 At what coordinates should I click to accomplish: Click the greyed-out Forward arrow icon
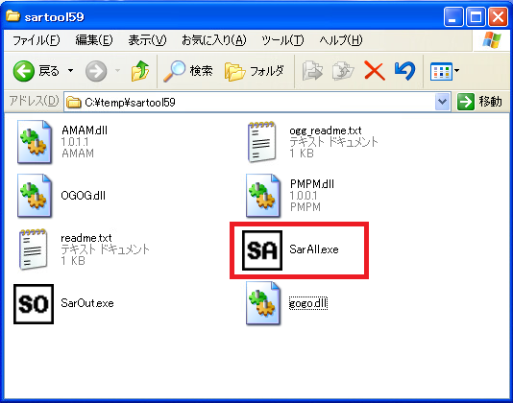pyautogui.click(x=96, y=71)
